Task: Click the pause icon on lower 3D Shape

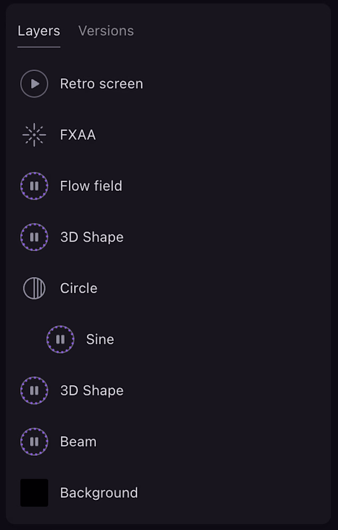Action: pyautogui.click(x=34, y=391)
